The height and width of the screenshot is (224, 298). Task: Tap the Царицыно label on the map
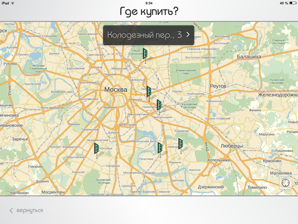click(x=129, y=186)
